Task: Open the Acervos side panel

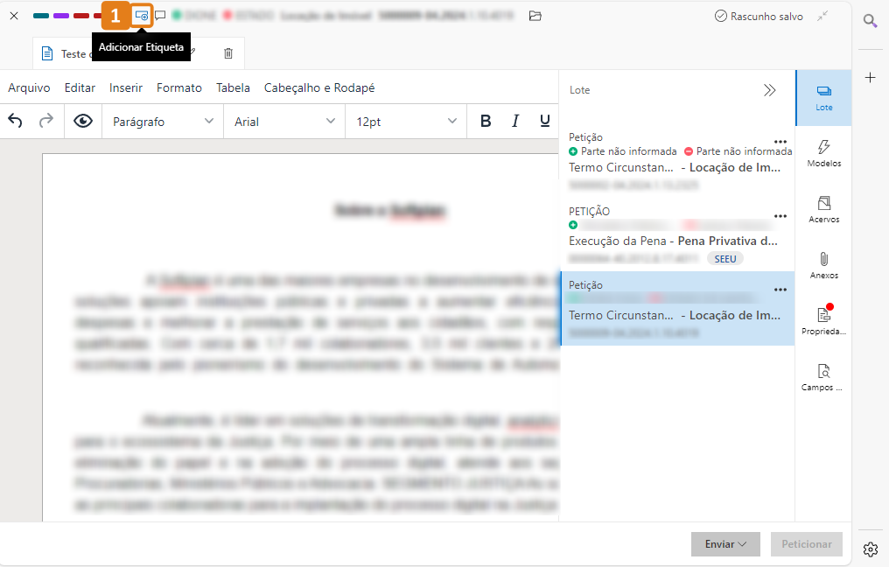Action: (x=823, y=209)
